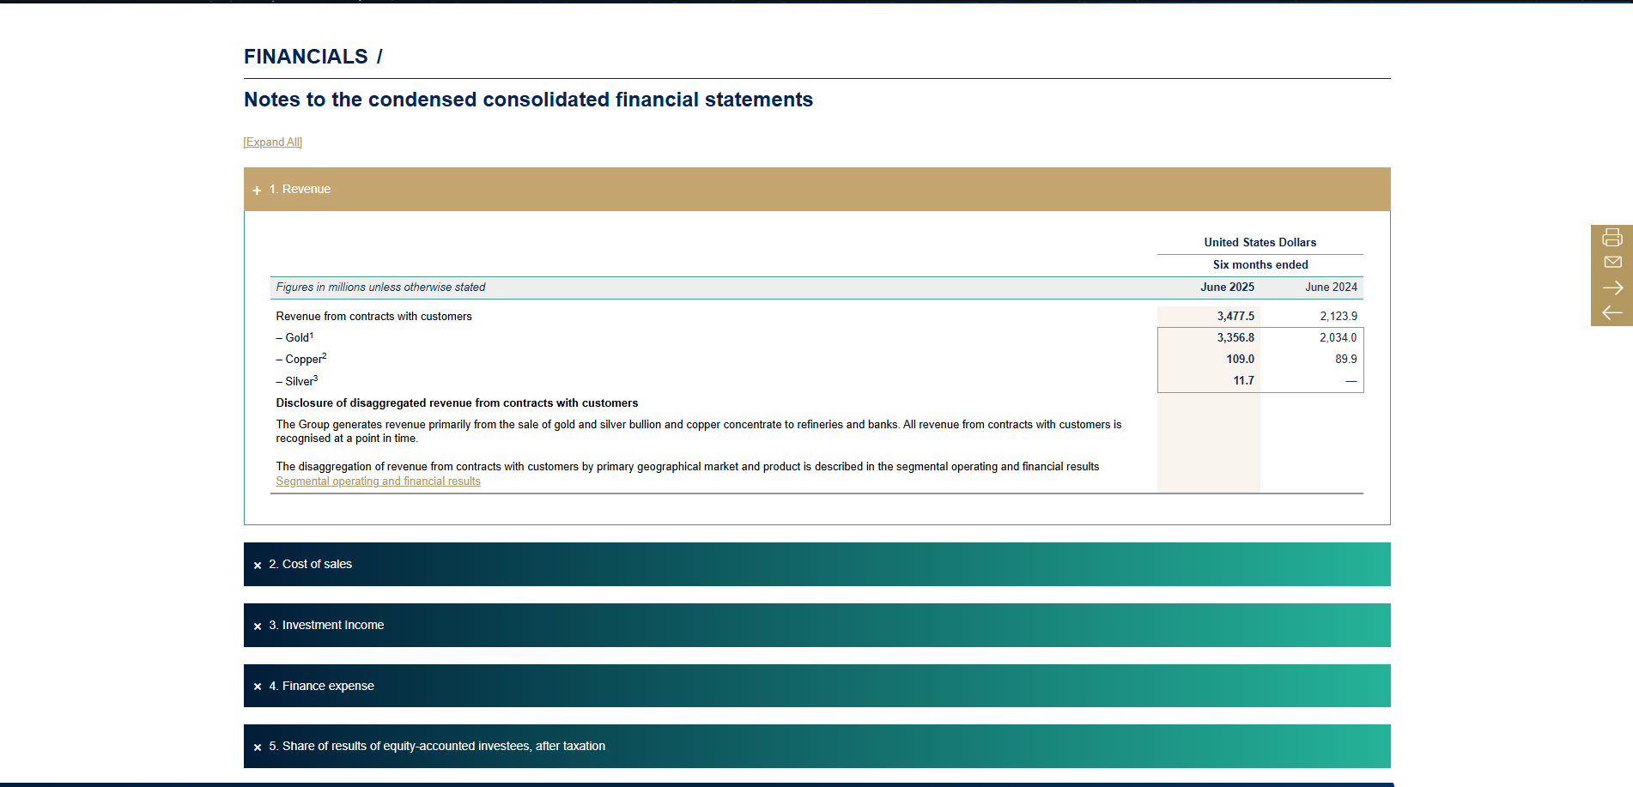Click the x icon beside Finance expense
This screenshot has width=1633, height=787.
[x=258, y=687]
